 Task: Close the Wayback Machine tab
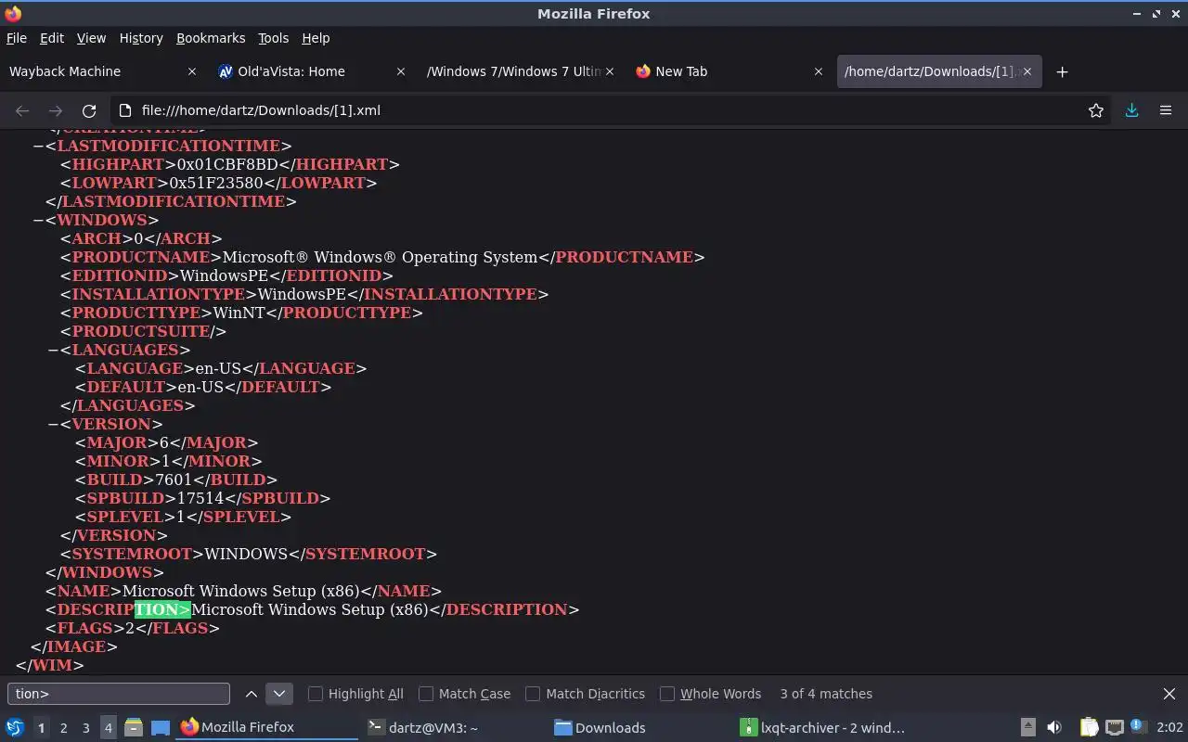pos(192,71)
